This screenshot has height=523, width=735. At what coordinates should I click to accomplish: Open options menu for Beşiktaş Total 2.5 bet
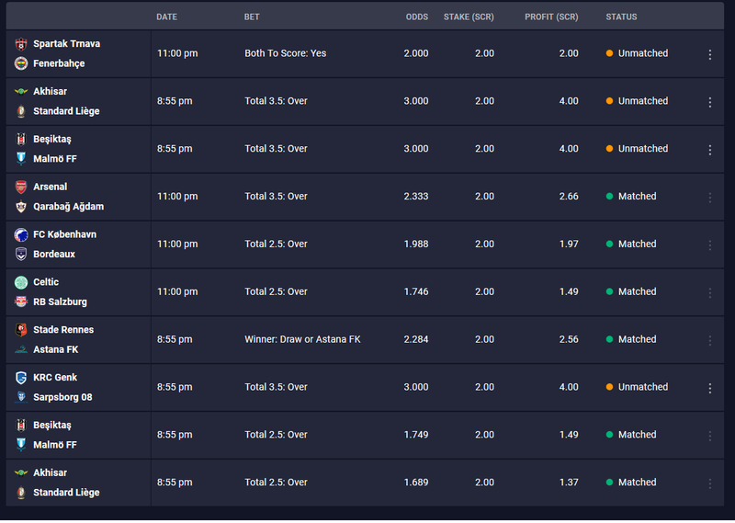click(710, 436)
